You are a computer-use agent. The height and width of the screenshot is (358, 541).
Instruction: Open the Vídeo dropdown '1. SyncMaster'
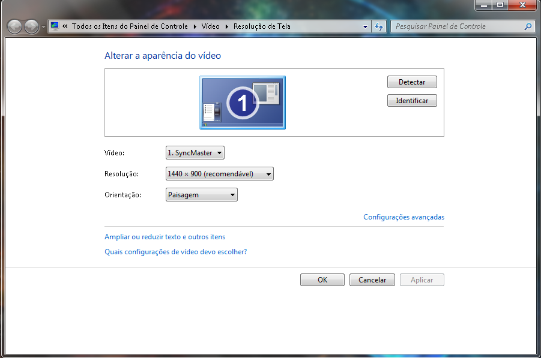click(x=195, y=153)
